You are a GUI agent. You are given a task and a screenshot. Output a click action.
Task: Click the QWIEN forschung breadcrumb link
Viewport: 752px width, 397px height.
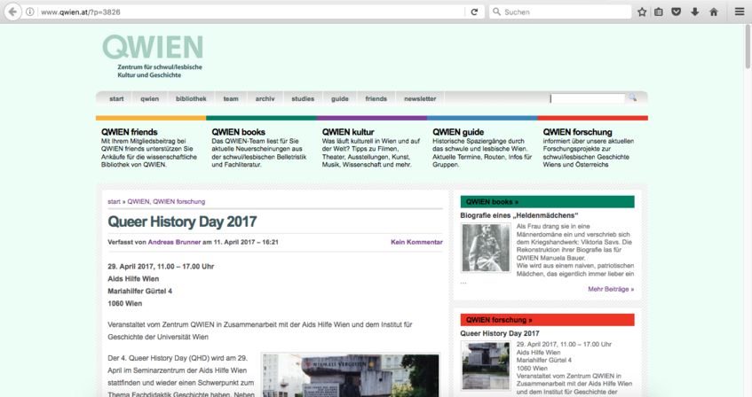(178, 202)
